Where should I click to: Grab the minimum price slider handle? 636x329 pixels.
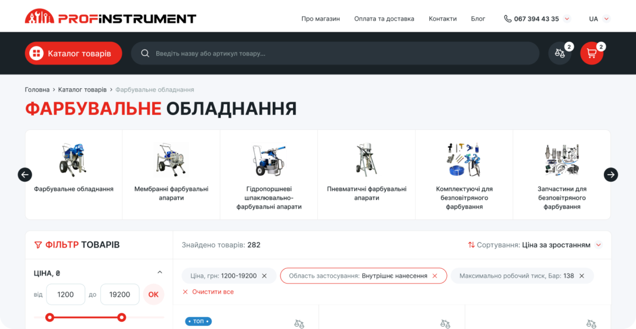[x=50, y=317]
